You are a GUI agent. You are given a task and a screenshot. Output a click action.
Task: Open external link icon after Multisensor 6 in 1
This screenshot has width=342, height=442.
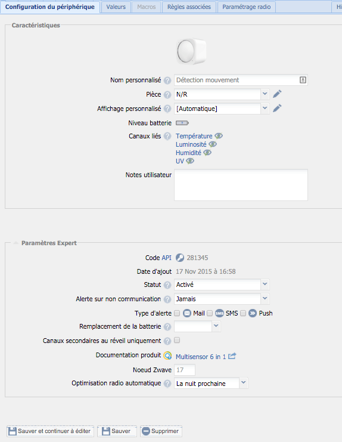point(232,356)
